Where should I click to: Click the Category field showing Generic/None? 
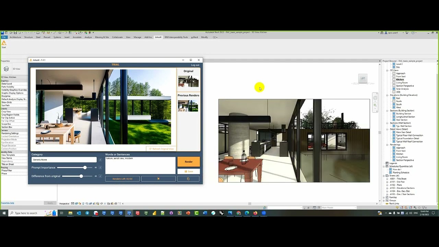[x=64, y=160]
